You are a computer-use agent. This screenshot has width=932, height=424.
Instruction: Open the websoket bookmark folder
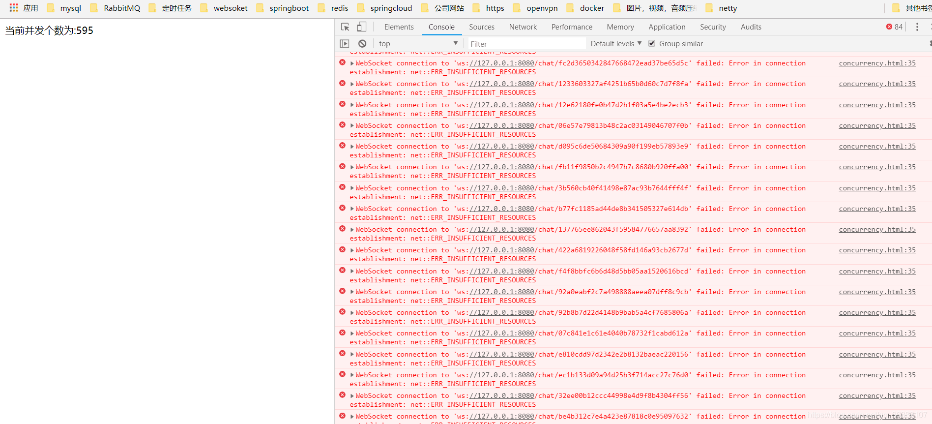(224, 8)
